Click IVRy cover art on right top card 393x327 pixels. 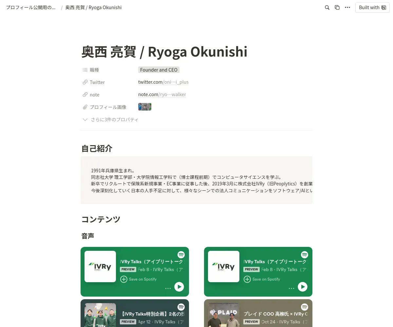point(224,267)
